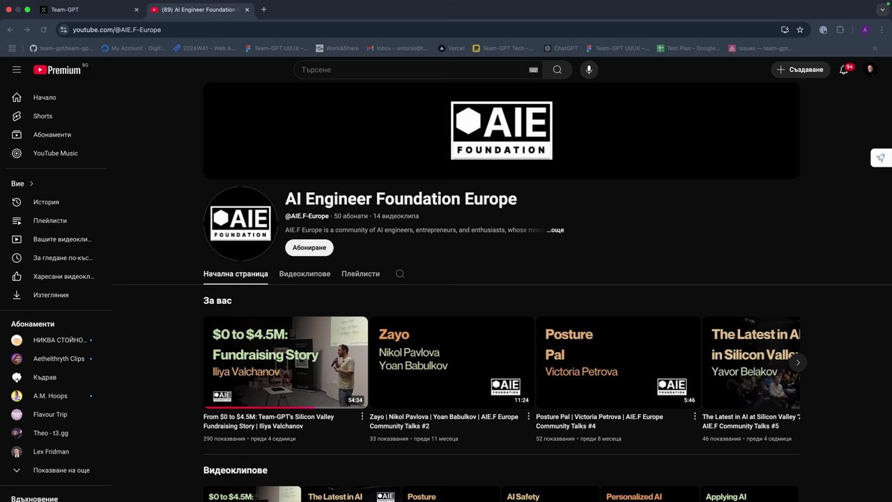Select the AI Engineer Foundation browser tab

[x=200, y=10]
